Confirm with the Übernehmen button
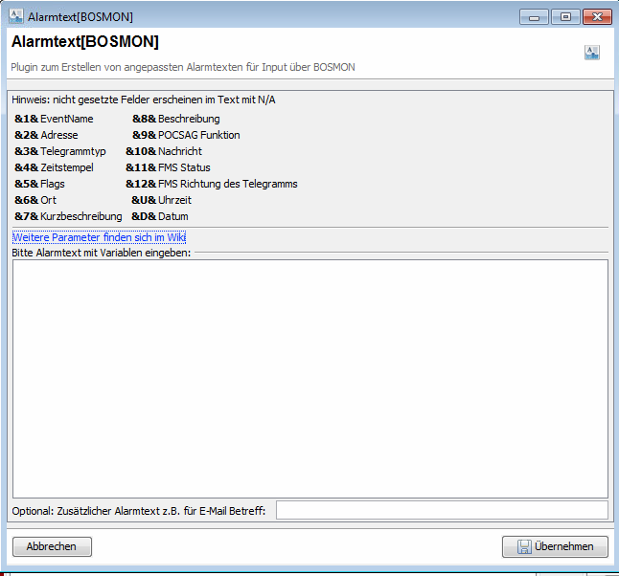The width and height of the screenshot is (619, 576). click(x=555, y=546)
